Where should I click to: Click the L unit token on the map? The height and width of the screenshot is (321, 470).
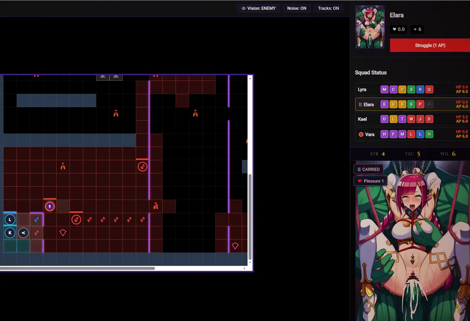click(10, 220)
